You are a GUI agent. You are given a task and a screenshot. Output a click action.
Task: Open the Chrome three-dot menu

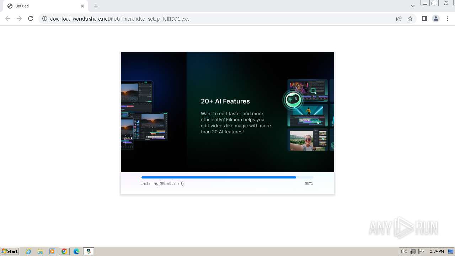pos(447,18)
